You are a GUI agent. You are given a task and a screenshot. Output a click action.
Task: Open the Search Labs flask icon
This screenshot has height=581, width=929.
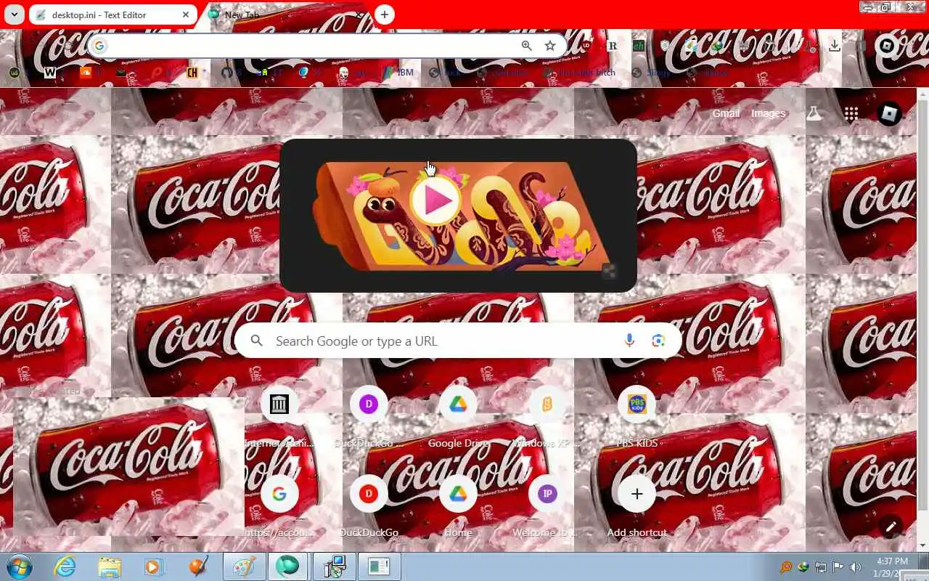[814, 113]
